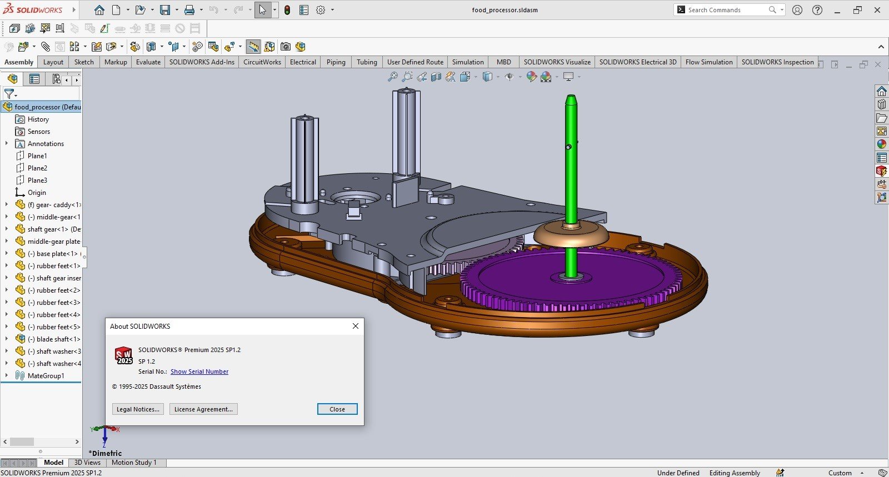Screen dimensions: 889x477
Task: Open the Simulation tab
Action: (468, 62)
